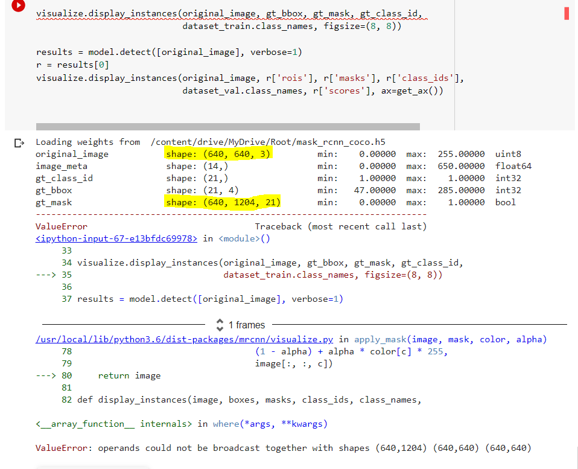Click traceback line 80 'return image'
Image resolution: width=578 pixels, height=469 pixels.
point(98,375)
